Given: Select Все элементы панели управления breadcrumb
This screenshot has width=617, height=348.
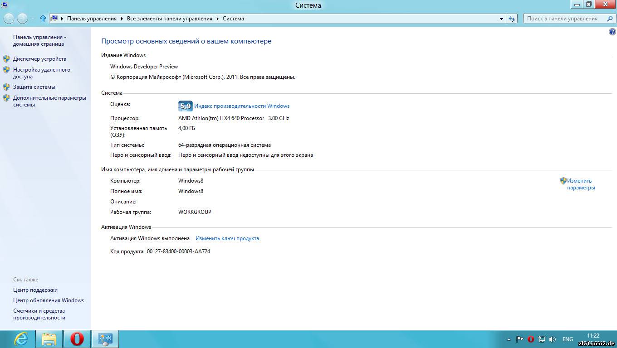Looking at the screenshot, I should pos(170,19).
